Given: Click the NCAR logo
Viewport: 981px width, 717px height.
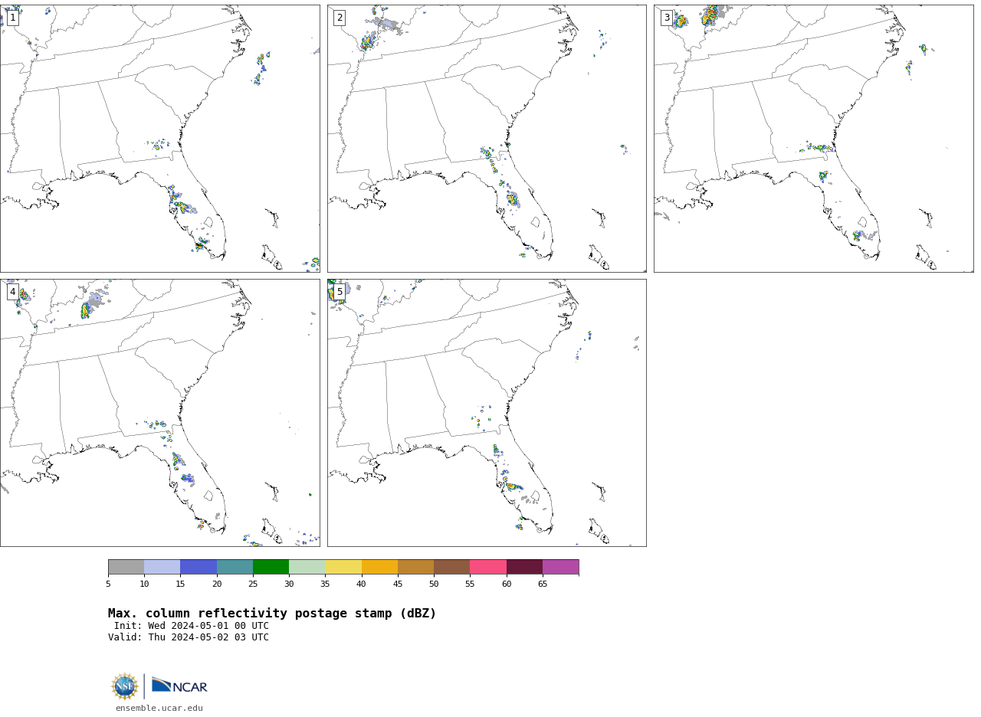Looking at the screenshot, I should point(179,686).
